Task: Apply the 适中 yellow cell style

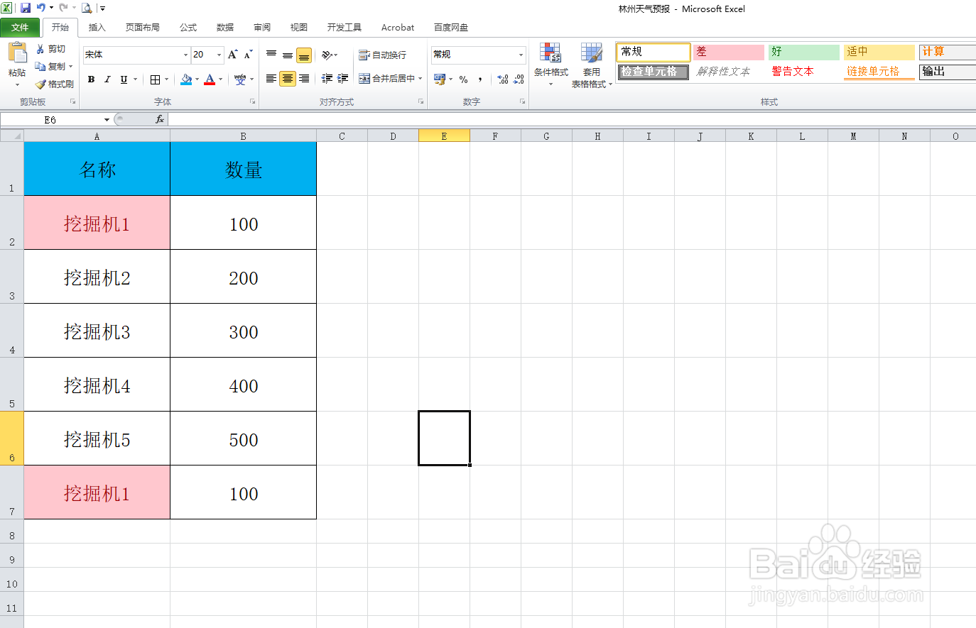Action: click(x=879, y=52)
